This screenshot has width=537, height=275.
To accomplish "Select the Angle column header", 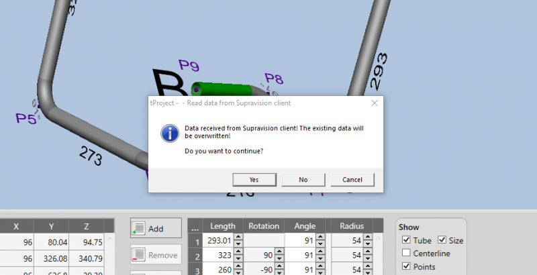I will (x=305, y=226).
